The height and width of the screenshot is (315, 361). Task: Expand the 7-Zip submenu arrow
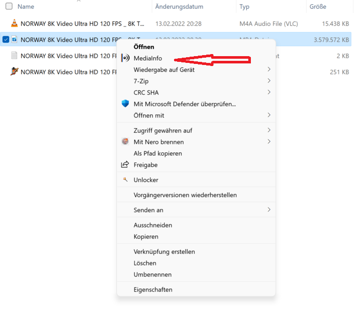tap(269, 81)
